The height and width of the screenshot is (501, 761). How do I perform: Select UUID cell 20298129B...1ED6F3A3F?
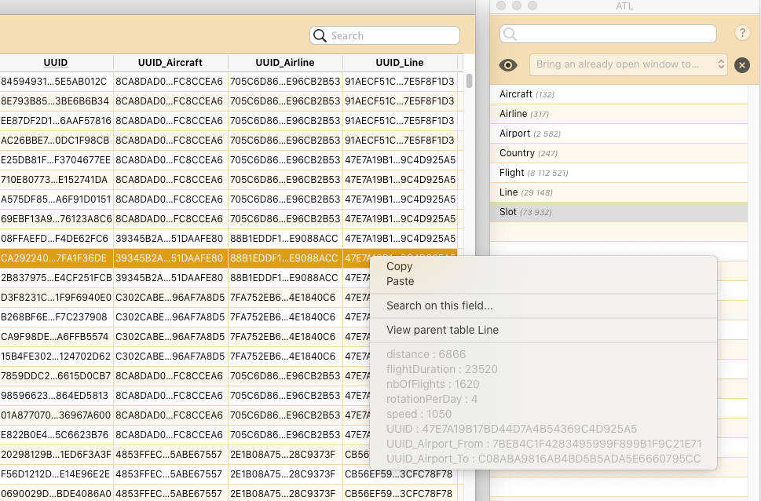point(57,455)
